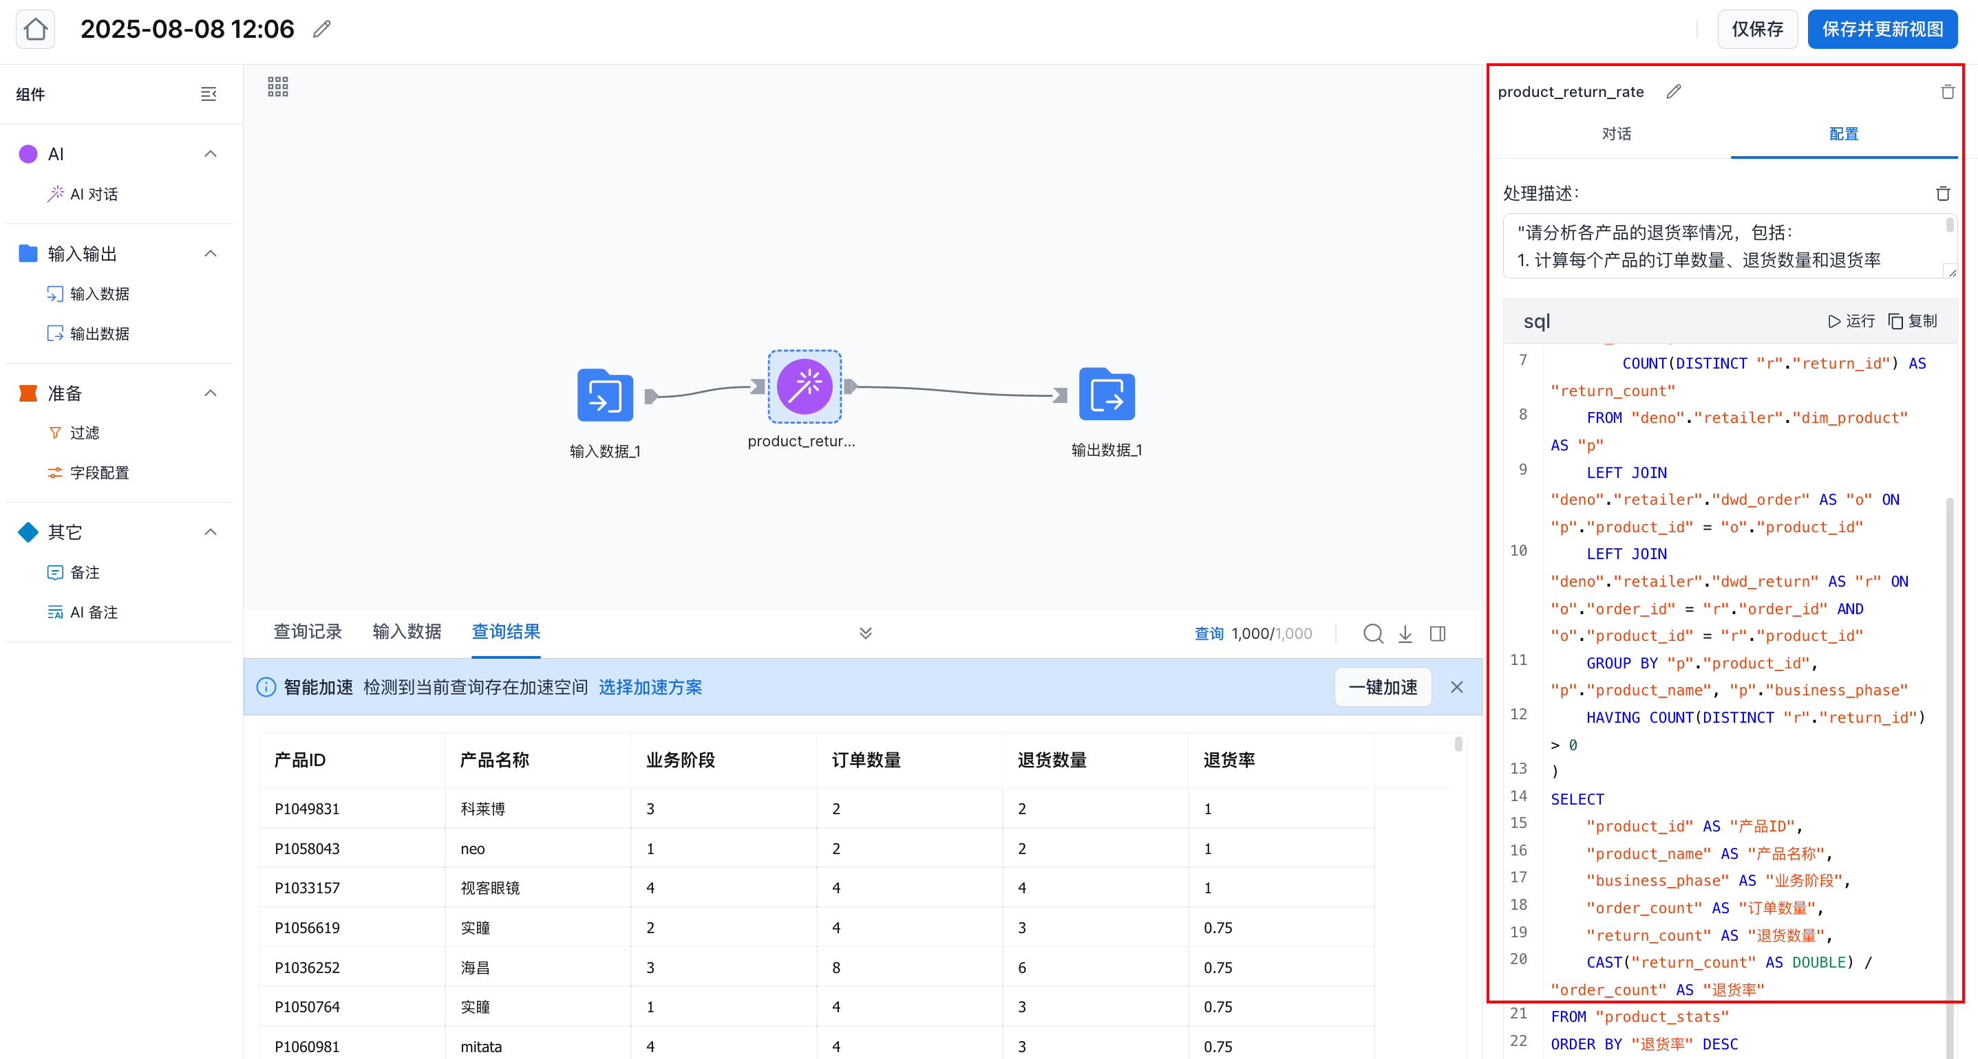The image size is (1978, 1059).
Task: Select the product_return_rate AI node
Action: pos(804,386)
